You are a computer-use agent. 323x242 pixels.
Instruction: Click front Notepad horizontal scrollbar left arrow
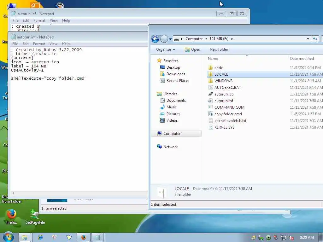click(13, 193)
